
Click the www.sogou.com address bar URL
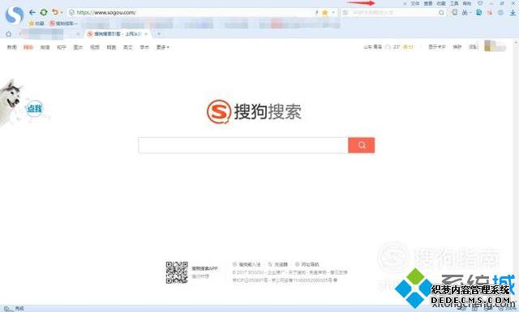tap(106, 13)
